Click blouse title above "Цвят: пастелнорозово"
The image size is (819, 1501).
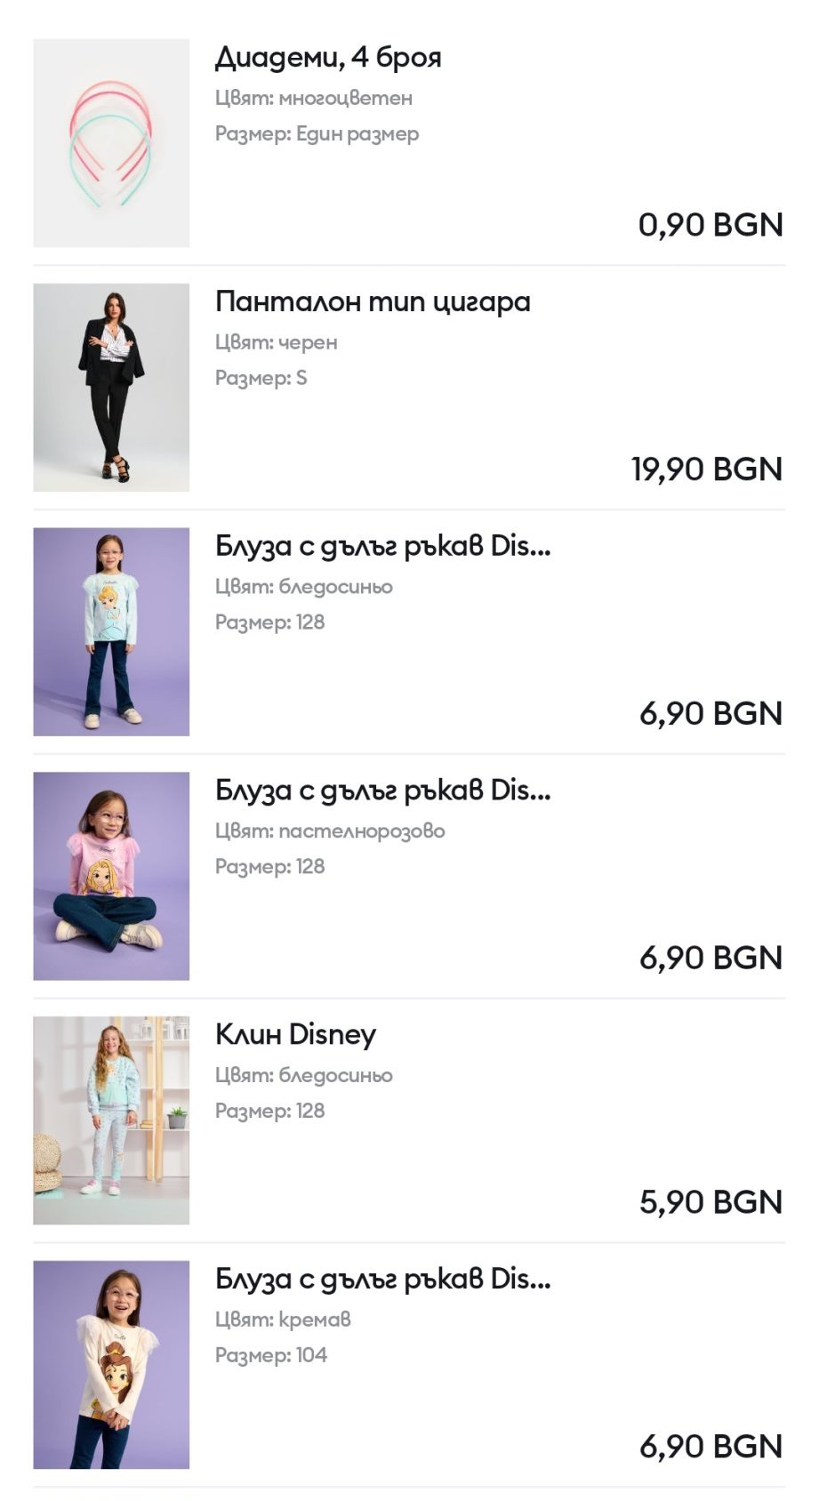pyautogui.click(x=382, y=791)
